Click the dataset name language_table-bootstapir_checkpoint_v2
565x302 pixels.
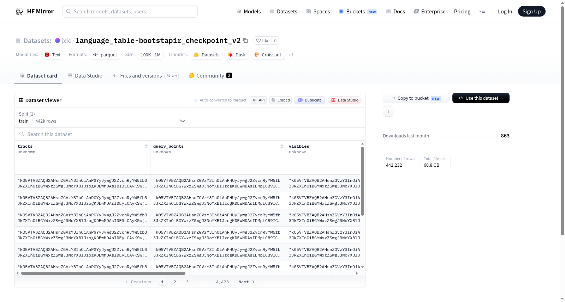click(158, 41)
